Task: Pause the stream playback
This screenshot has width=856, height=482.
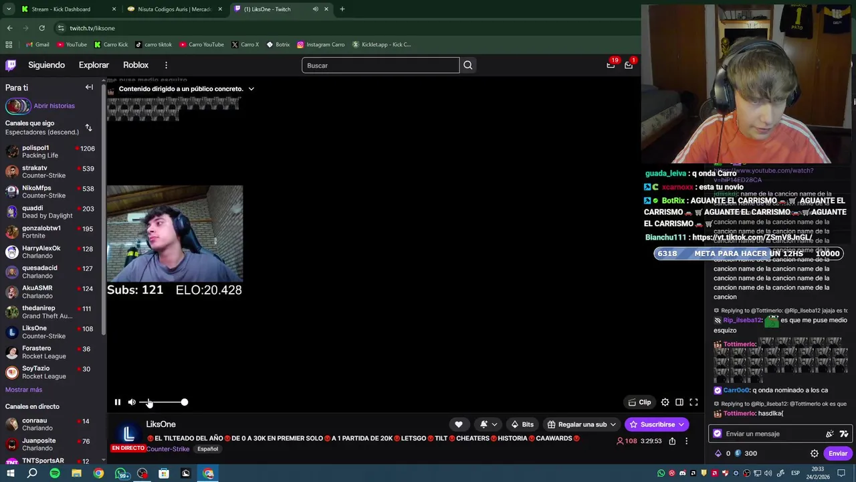Action: tap(118, 402)
